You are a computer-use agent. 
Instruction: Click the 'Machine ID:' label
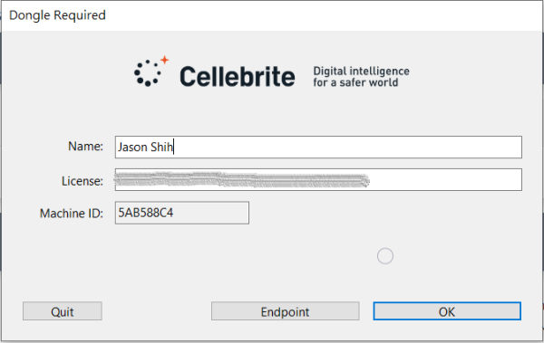(72, 214)
